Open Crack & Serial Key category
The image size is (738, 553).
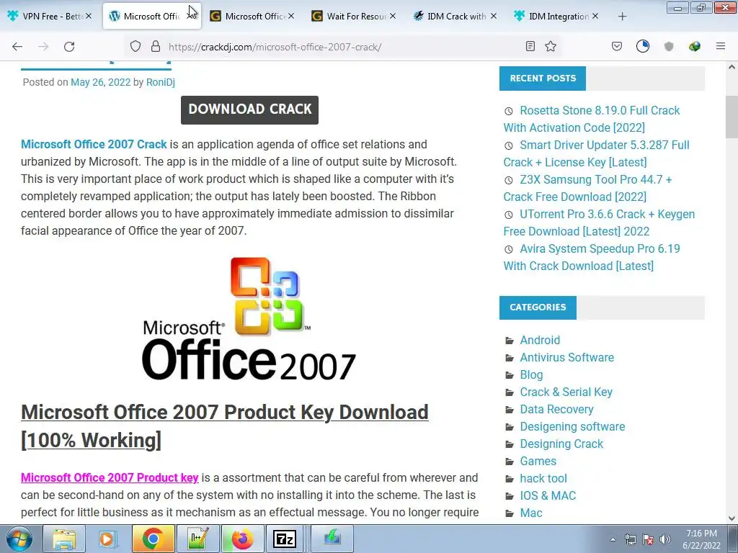coord(566,392)
